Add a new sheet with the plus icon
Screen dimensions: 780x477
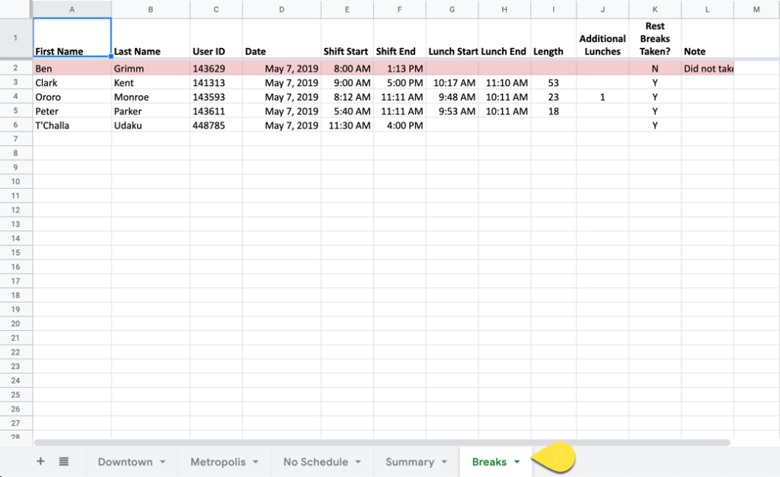coord(40,461)
